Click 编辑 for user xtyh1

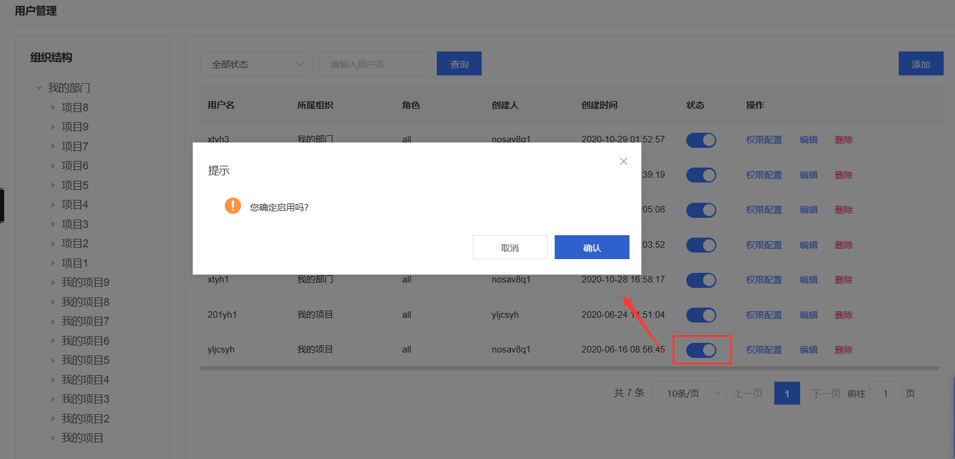pos(808,279)
